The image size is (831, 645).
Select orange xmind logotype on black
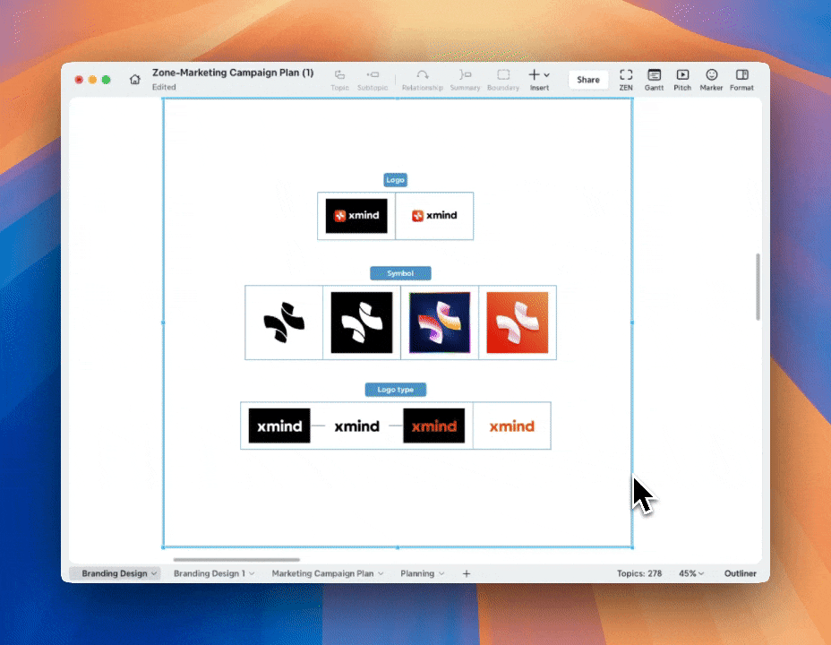click(434, 426)
